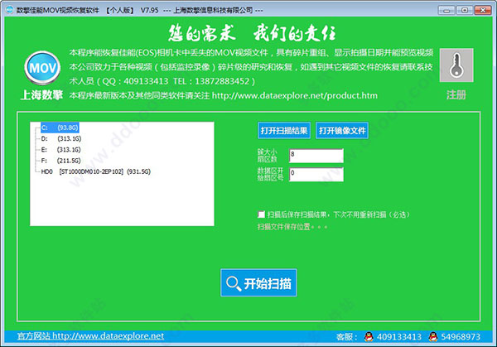The height and width of the screenshot is (347, 497).
Task: Click the 打开扫描结果 button
Action: [284, 130]
